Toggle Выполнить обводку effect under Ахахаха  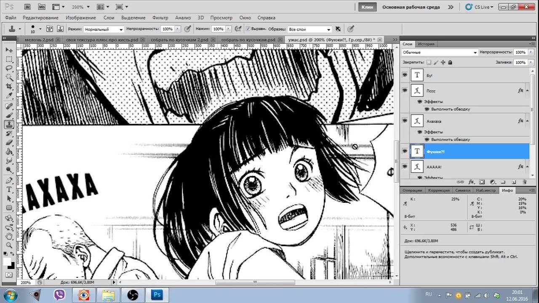(x=427, y=139)
